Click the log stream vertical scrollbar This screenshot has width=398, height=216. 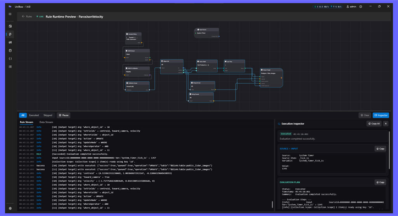click(x=272, y=204)
